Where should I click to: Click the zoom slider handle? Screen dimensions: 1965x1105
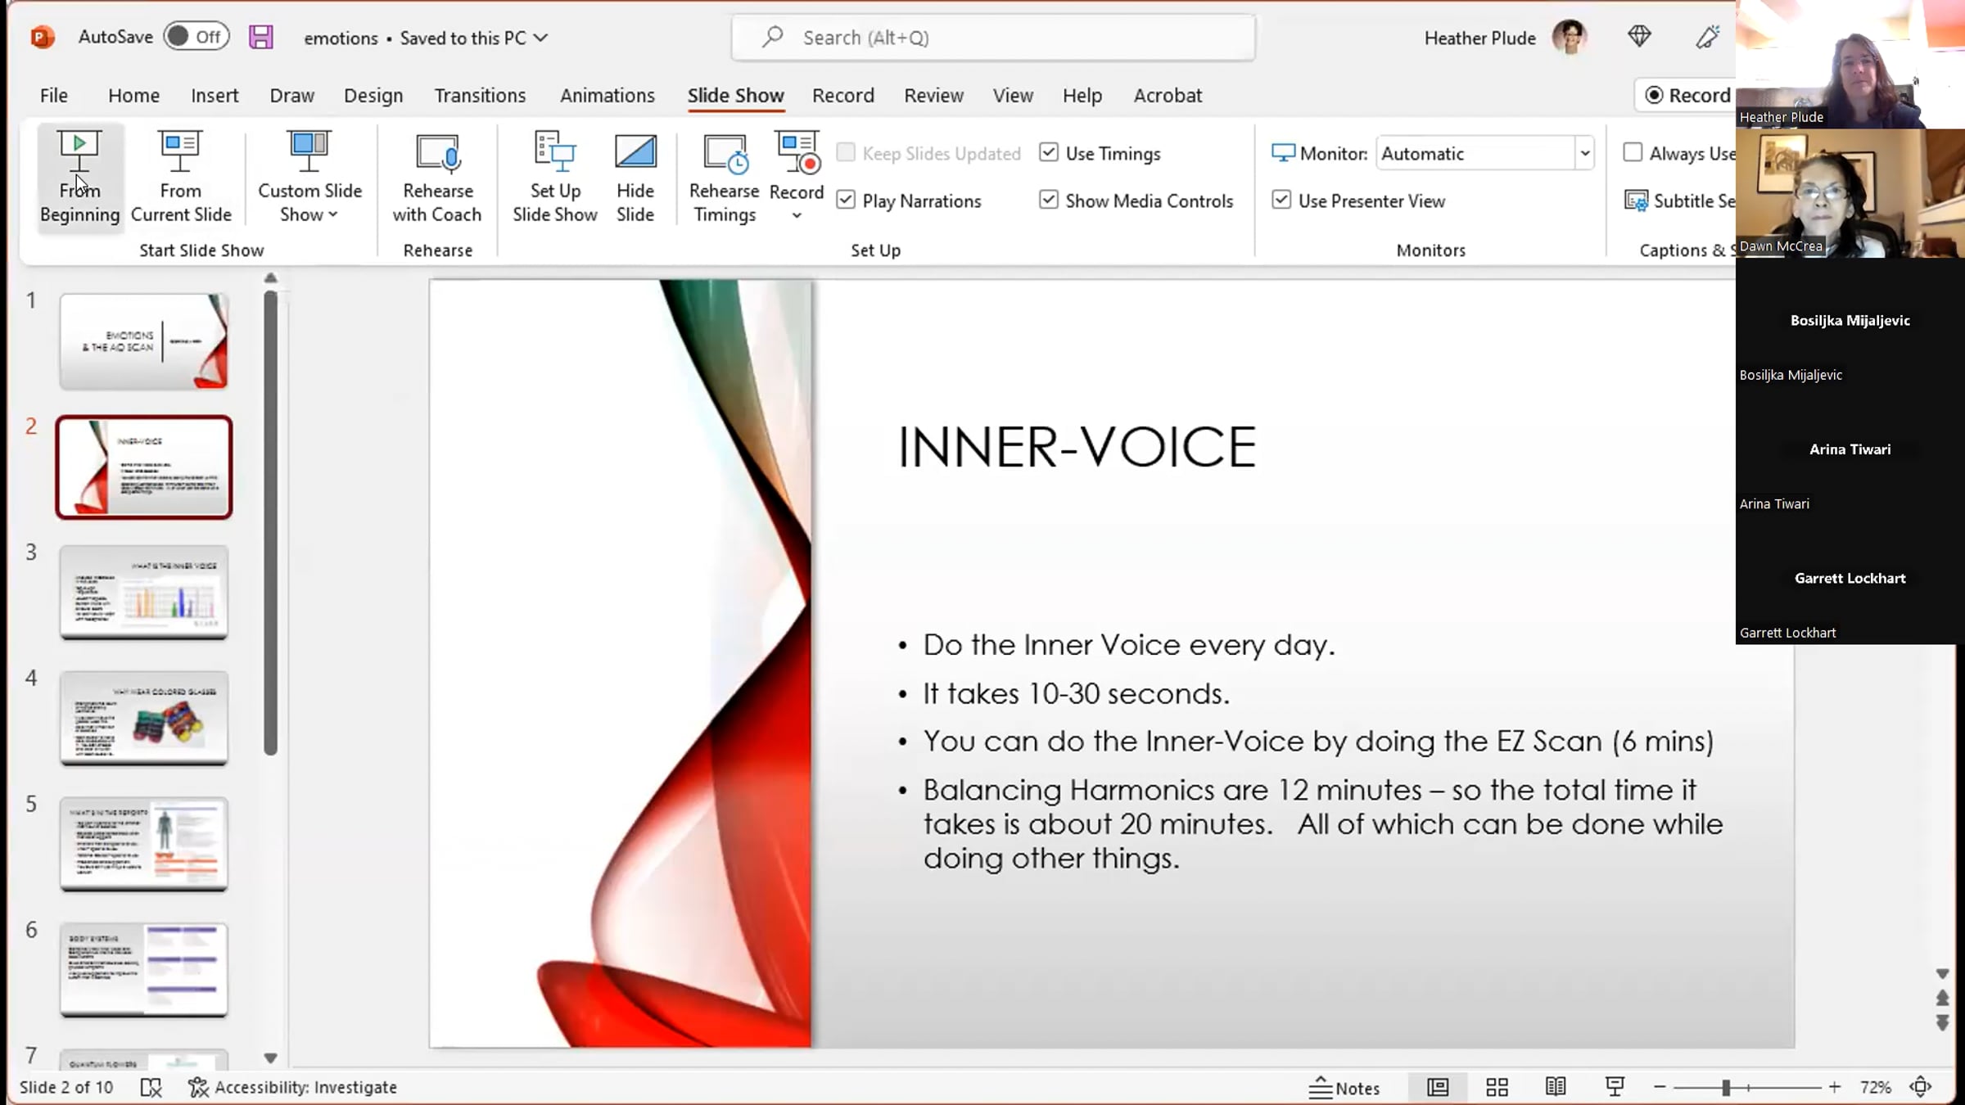(x=1725, y=1087)
